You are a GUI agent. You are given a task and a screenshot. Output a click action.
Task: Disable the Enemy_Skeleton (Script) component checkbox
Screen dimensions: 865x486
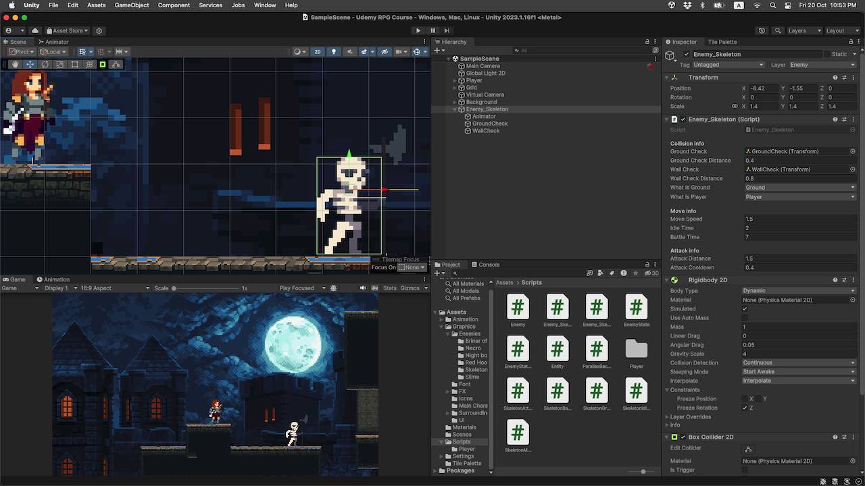683,119
